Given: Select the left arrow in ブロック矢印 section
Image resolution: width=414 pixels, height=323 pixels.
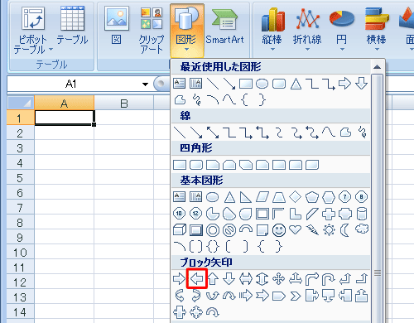Looking at the screenshot, I should point(196,279).
